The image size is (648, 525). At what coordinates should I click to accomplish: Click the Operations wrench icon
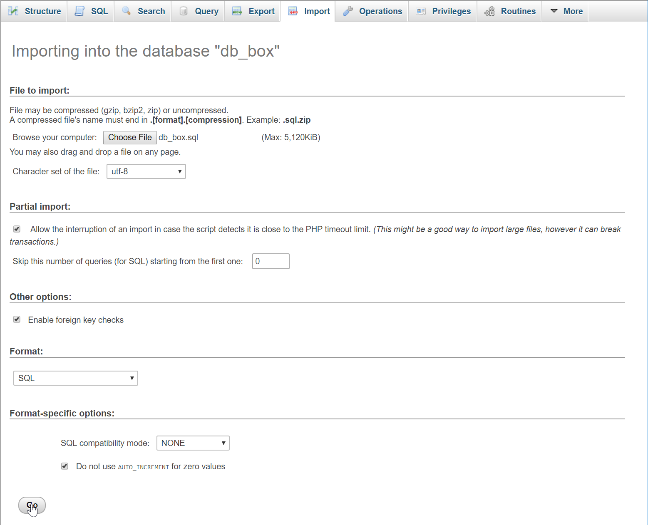pos(348,11)
